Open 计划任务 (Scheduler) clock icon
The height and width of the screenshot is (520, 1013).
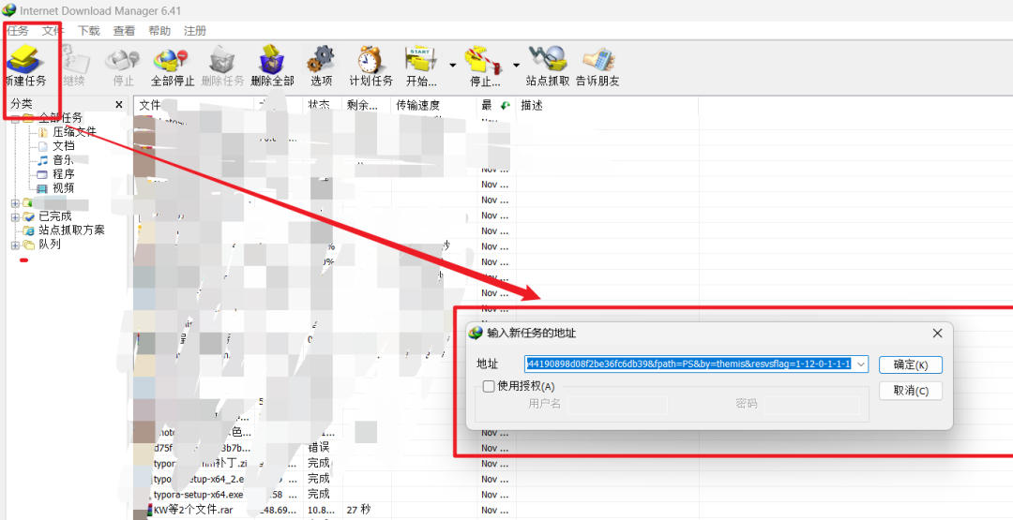pyautogui.click(x=370, y=59)
